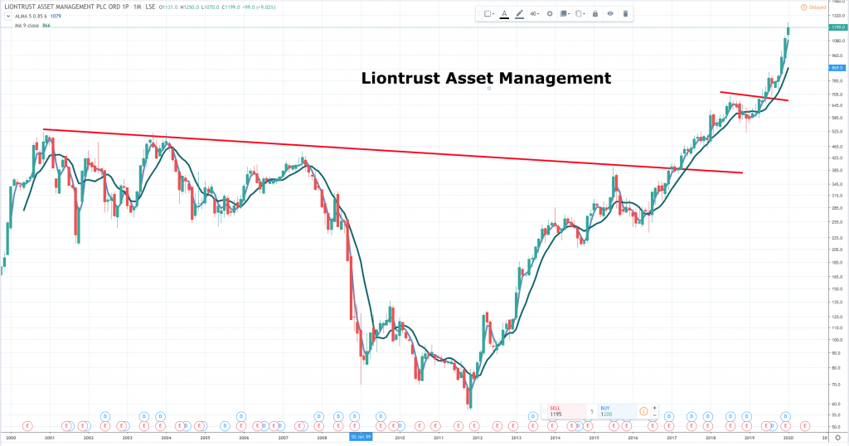The width and height of the screenshot is (849, 446).
Task: Pick the border color via the pencil icon
Action: click(x=519, y=13)
